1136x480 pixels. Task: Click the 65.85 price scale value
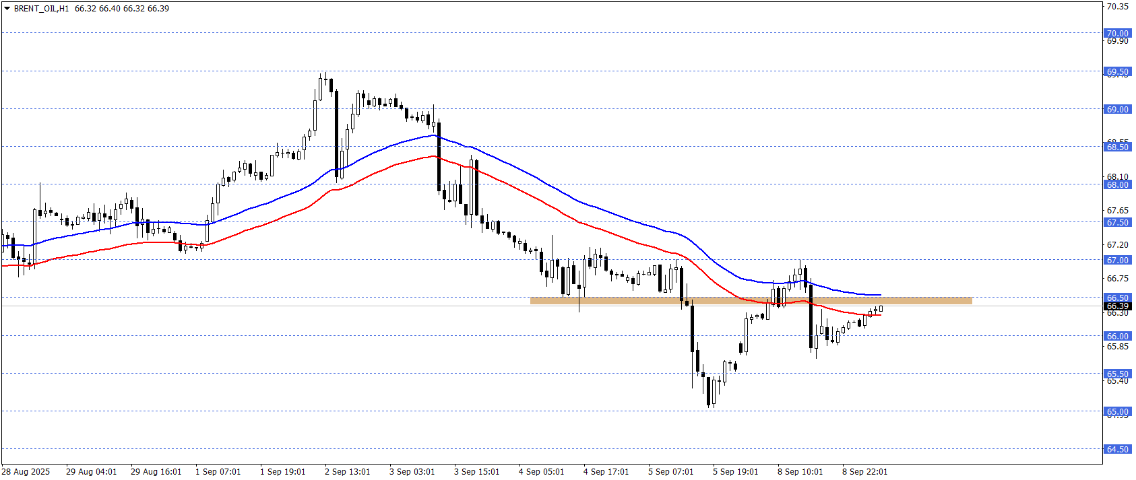tap(1117, 347)
